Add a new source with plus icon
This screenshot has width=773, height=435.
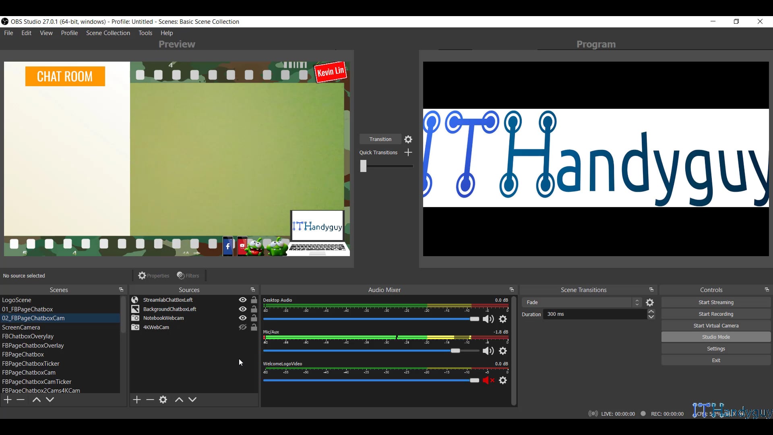pos(137,400)
